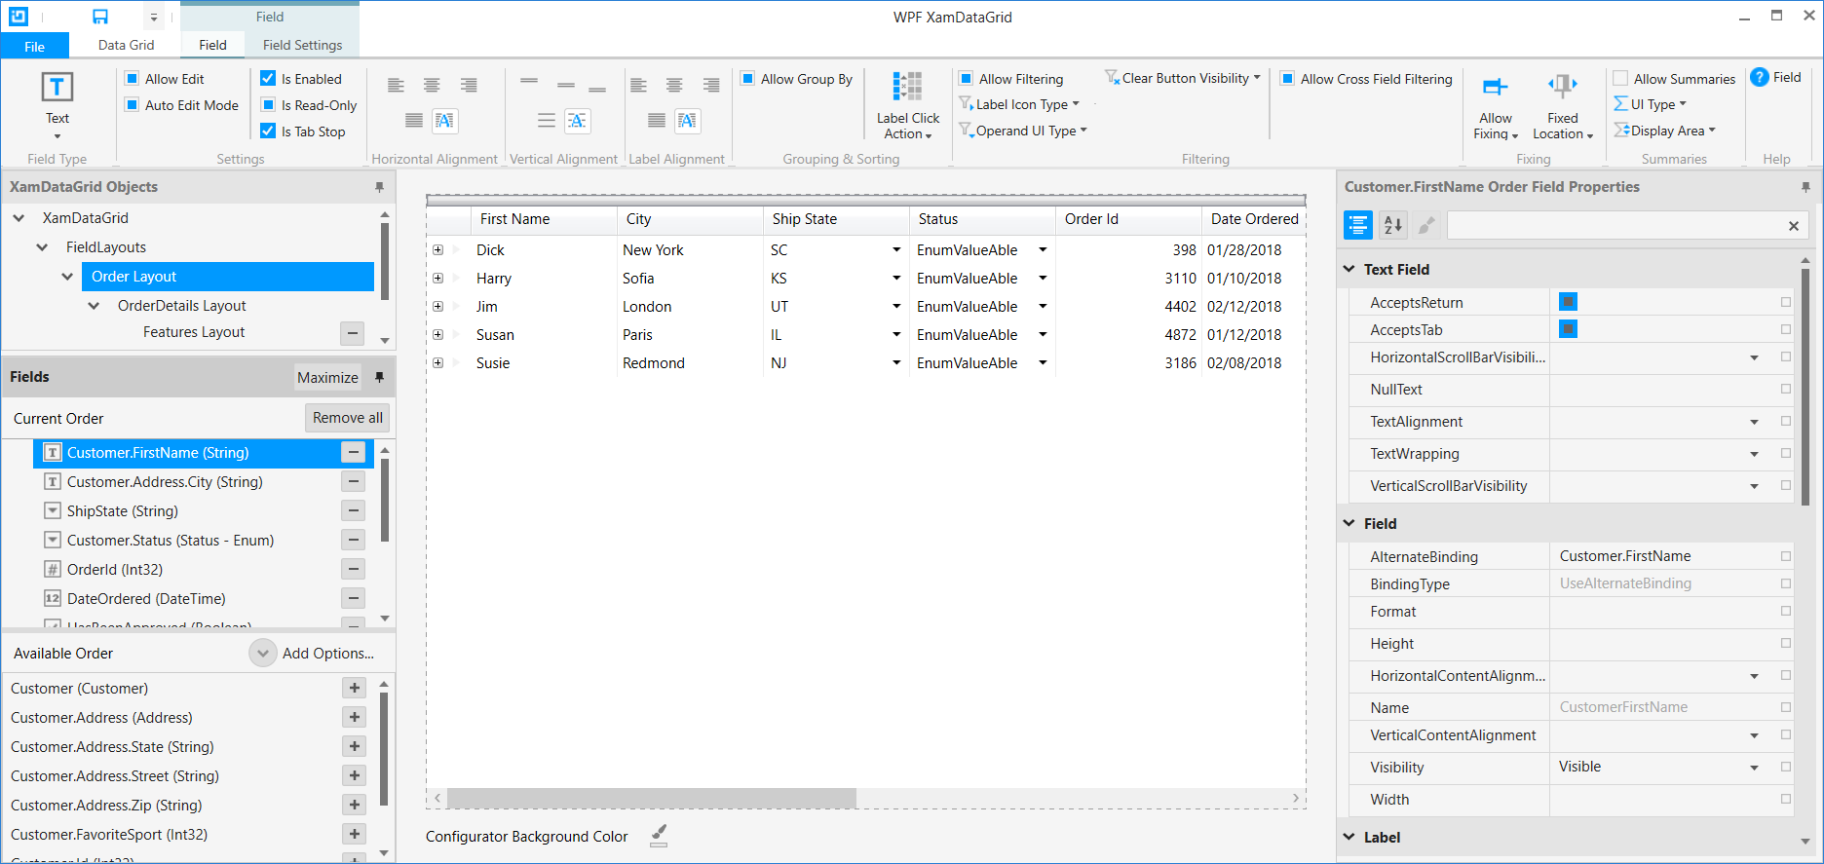Click the Configurator Background Color brush icon
Viewport: 1824px width, 864px height.
coord(659,836)
